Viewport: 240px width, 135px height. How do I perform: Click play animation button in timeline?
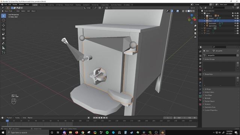(102, 118)
